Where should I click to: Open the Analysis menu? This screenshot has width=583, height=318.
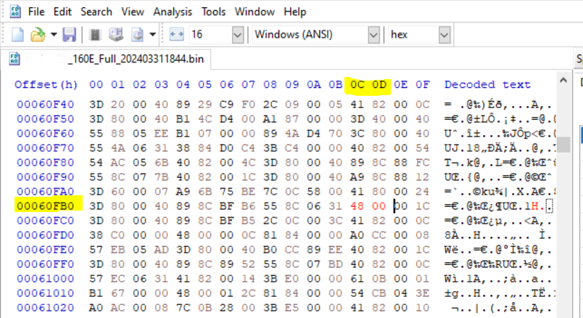(x=173, y=12)
